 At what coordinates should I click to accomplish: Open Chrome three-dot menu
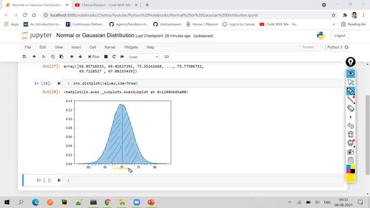tap(364, 15)
